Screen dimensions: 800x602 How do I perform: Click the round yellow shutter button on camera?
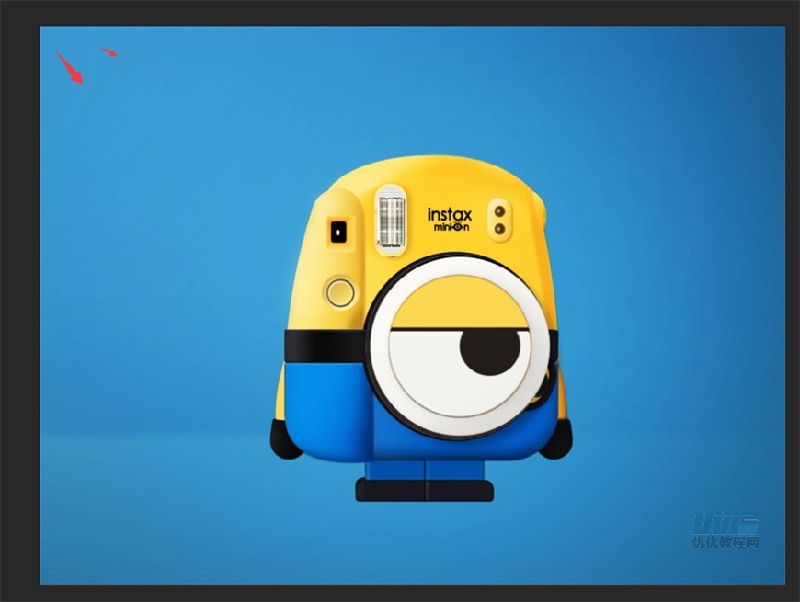pyautogui.click(x=340, y=292)
